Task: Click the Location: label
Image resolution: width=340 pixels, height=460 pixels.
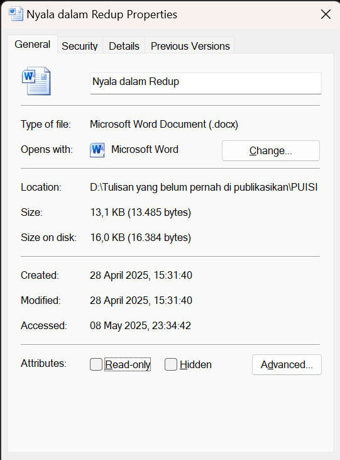Action: pos(41,187)
